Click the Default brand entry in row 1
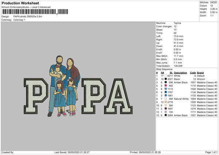 (x=201, y=76)
